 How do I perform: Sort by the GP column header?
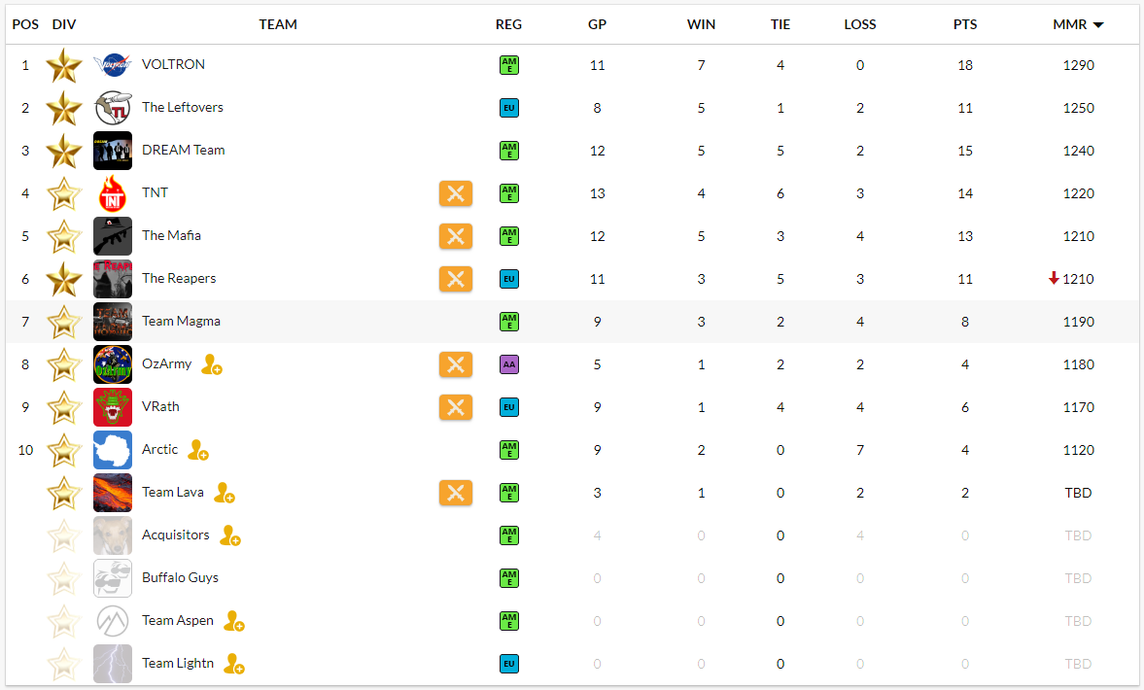597,24
